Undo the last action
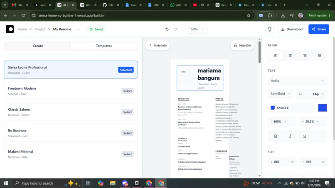 pyautogui.click(x=167, y=29)
